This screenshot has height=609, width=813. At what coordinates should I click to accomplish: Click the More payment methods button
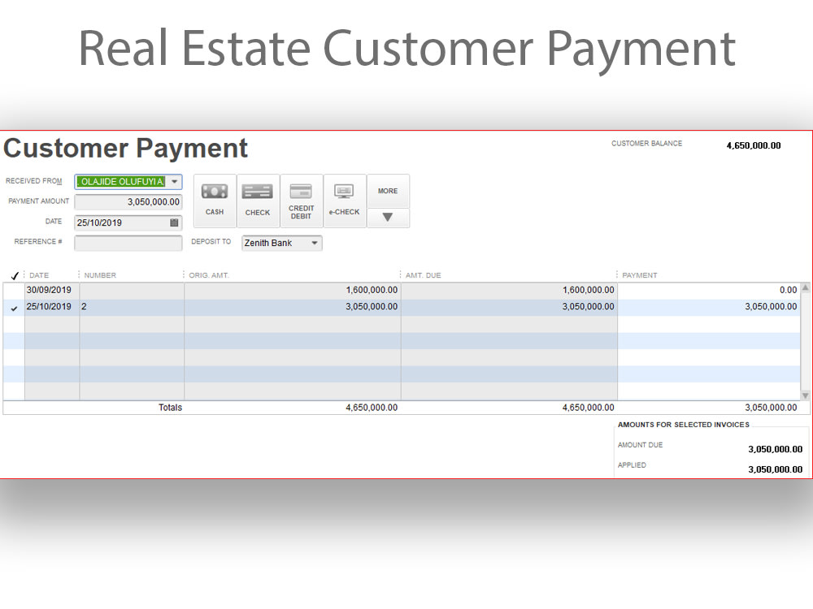(388, 191)
